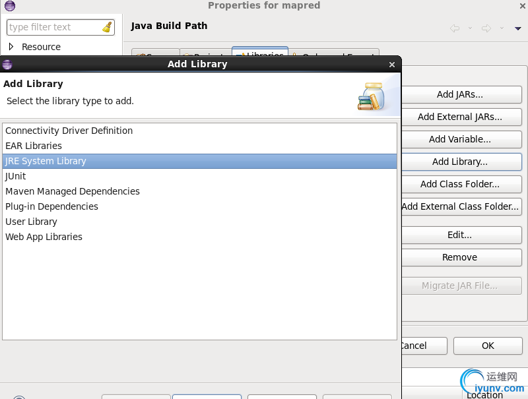Select Maven Managed Dependencies entry
528x399 pixels.
coord(199,191)
